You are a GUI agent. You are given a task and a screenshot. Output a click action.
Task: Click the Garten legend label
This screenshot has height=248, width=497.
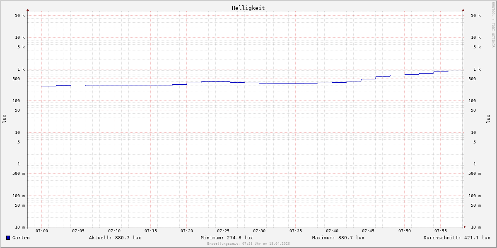coord(21,238)
